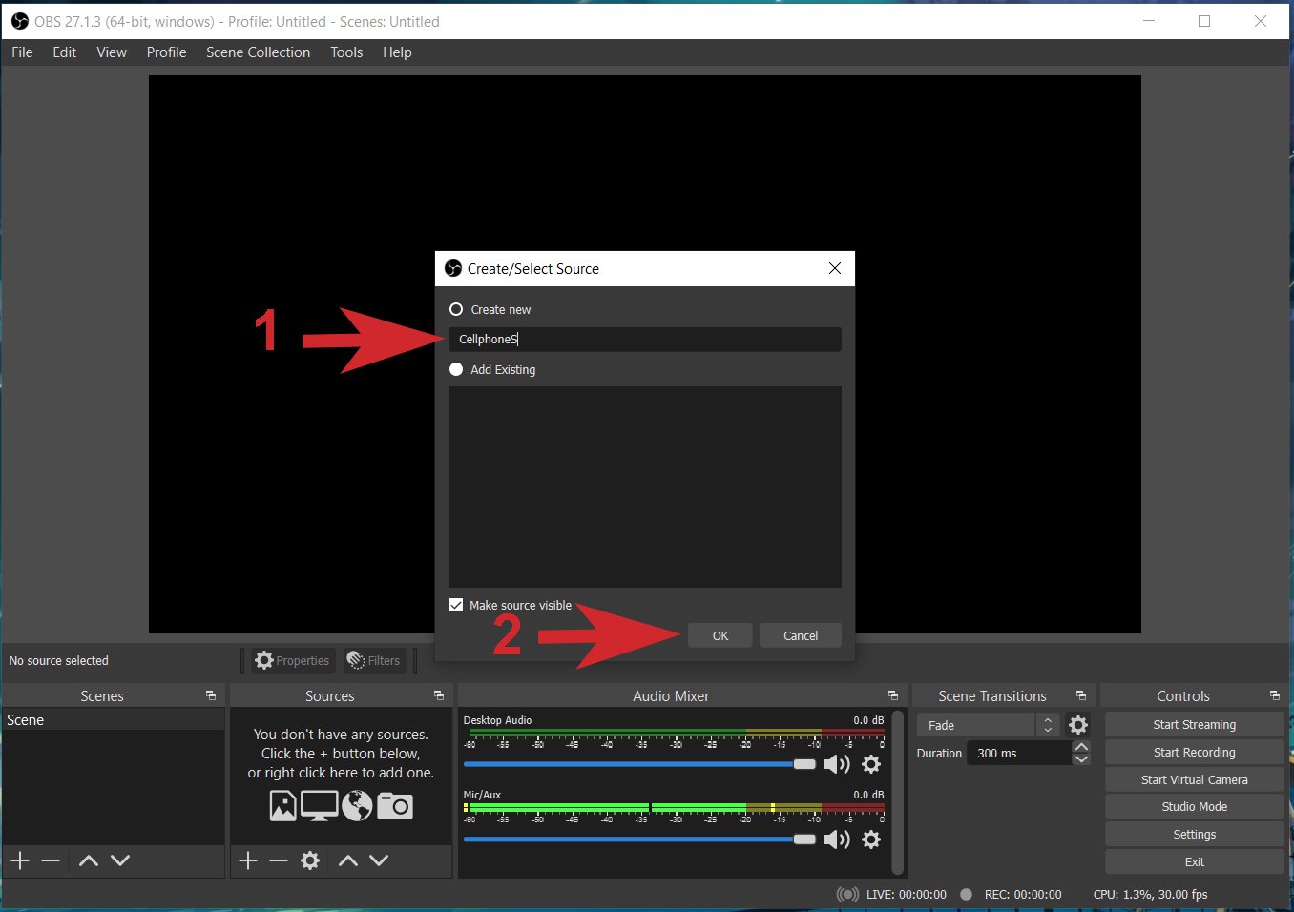Open the Scene Transitions properties gear
This screenshot has height=912, width=1294.
pyautogui.click(x=1078, y=725)
